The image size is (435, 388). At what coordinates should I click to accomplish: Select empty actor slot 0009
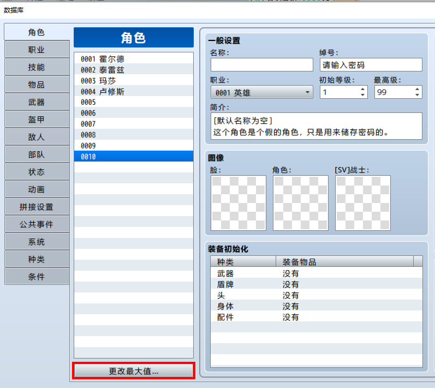[x=133, y=145]
